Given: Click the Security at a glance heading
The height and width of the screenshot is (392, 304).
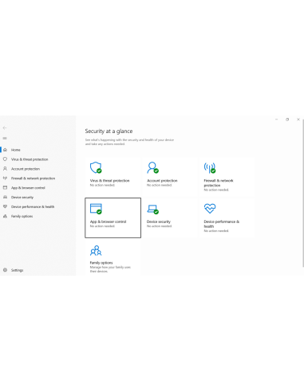Looking at the screenshot, I should (109, 131).
